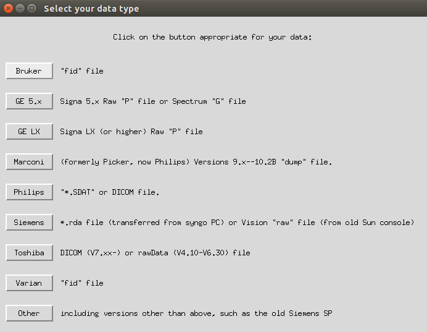The height and width of the screenshot is (332, 427).
Task: Click the DICOM (V7.xx-) or rawData description
Action: pos(155,253)
